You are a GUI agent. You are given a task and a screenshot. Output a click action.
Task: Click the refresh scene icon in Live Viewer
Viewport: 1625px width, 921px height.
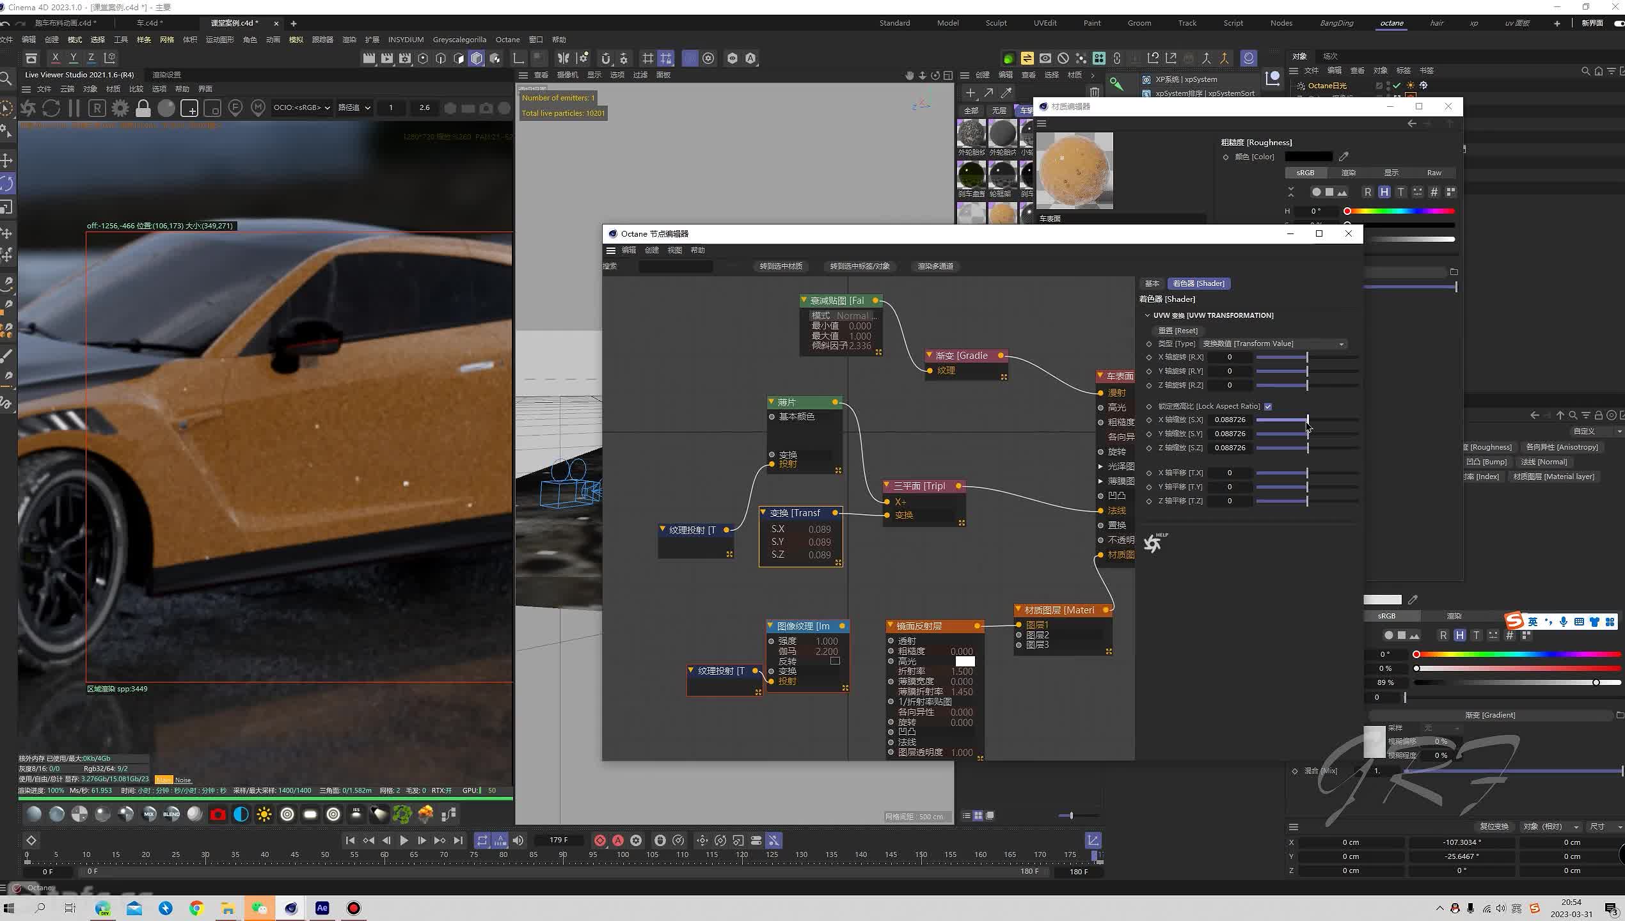click(x=51, y=108)
